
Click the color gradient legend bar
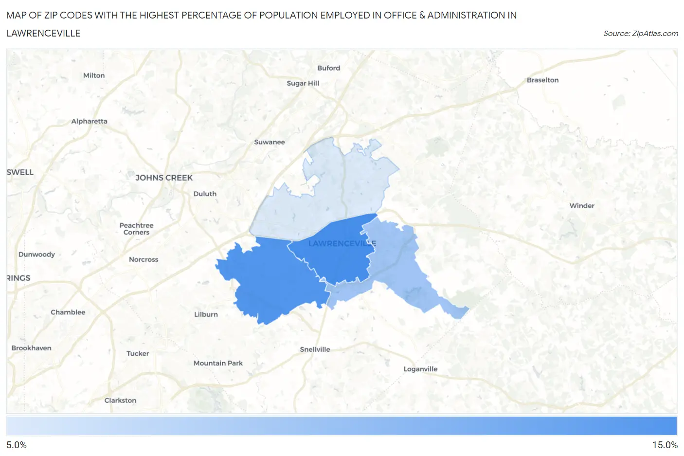coord(342,426)
